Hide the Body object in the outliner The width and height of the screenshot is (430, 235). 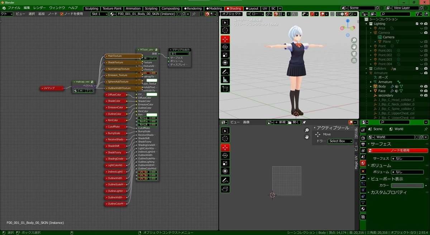click(422, 86)
